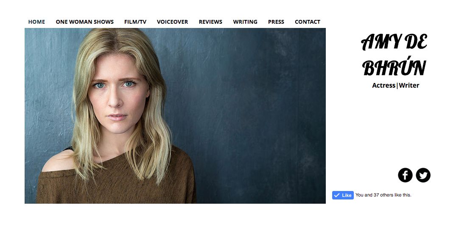This screenshot has height=227, width=473.
Task: Click the blue Facebook Like button
Action: pos(343,195)
